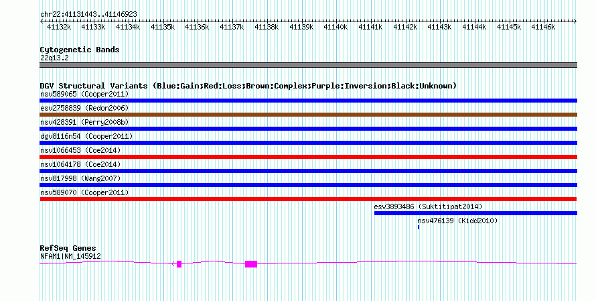
Task: Click the 41141k ruler tick label
Action: 370,27
